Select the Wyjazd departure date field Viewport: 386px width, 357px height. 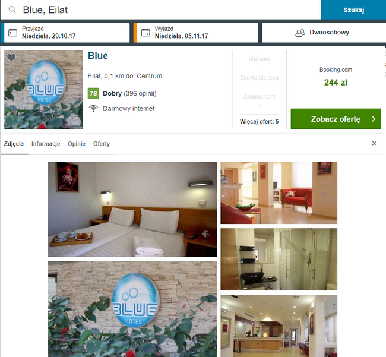[196, 33]
